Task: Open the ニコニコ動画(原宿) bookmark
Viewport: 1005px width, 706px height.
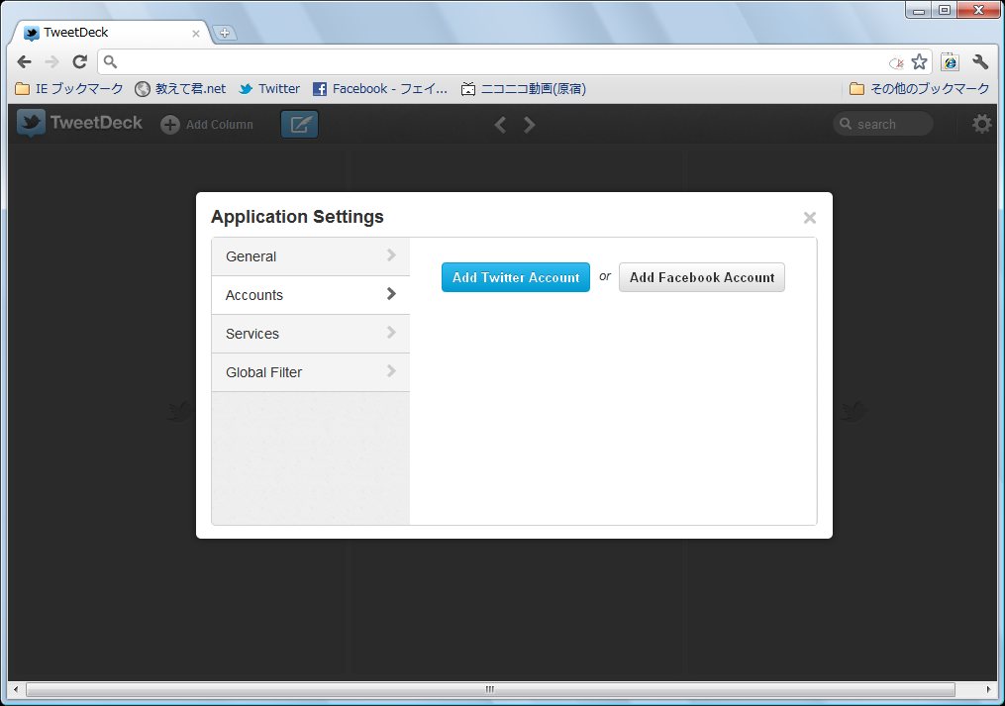Action: pos(524,88)
